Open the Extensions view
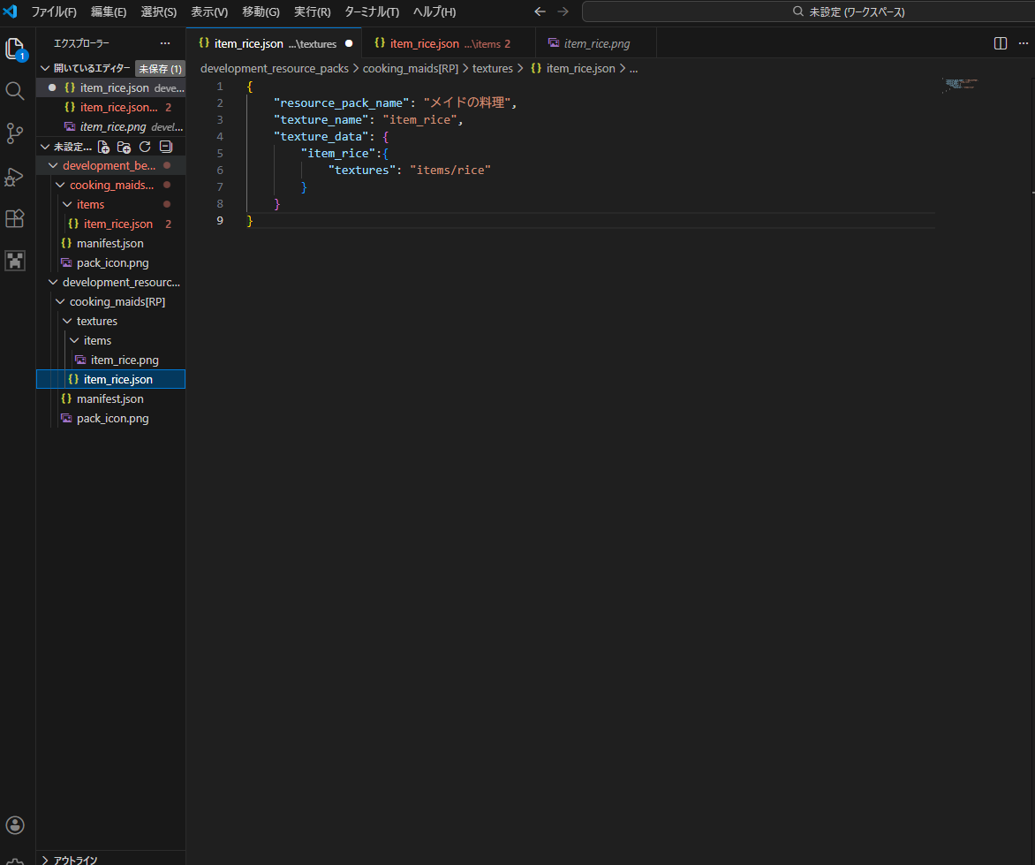This screenshot has height=865, width=1035. coord(15,218)
